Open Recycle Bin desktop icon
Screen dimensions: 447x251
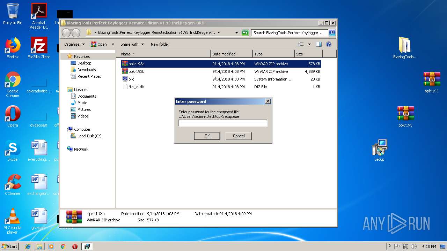pyautogui.click(x=13, y=14)
